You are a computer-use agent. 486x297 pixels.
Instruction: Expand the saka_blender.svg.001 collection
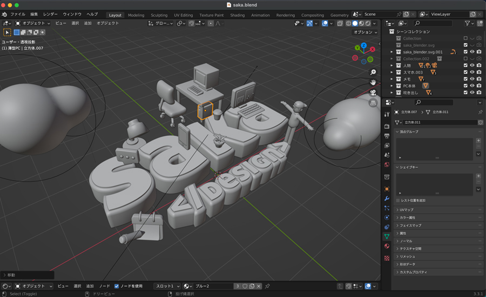pos(392,52)
